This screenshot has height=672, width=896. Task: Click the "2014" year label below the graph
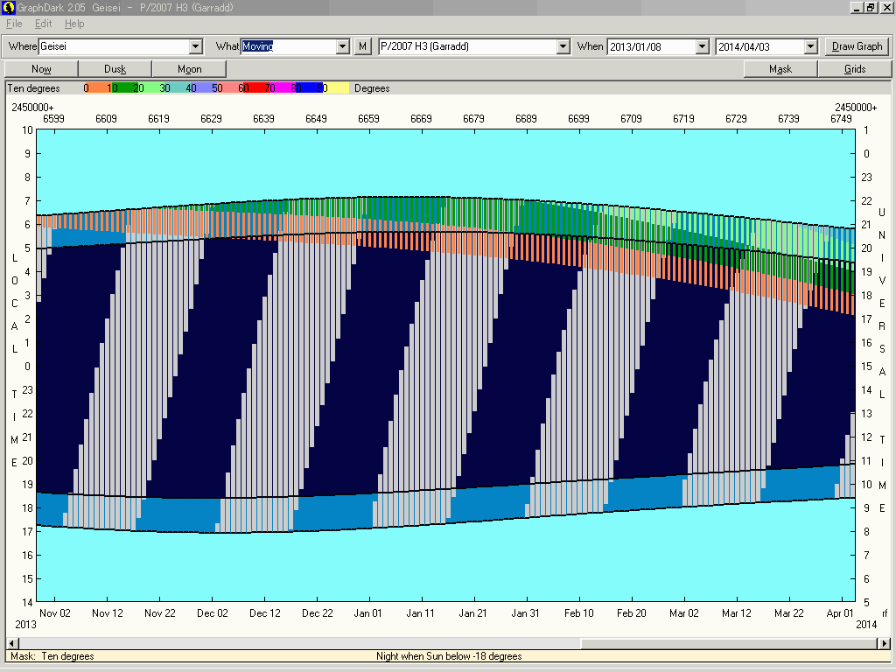point(866,625)
